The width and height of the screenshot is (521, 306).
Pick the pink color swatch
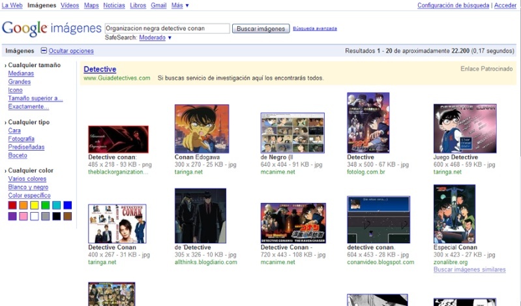tap(23, 217)
